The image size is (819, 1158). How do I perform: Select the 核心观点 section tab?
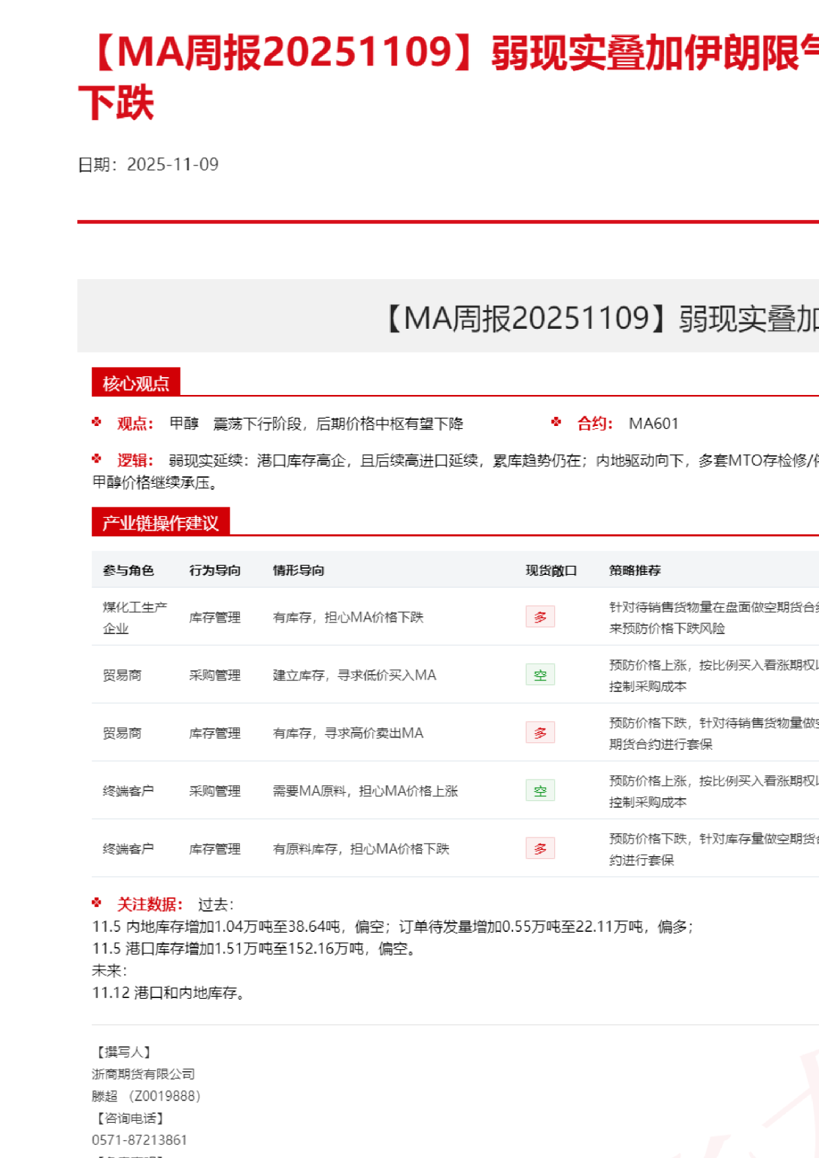point(136,383)
